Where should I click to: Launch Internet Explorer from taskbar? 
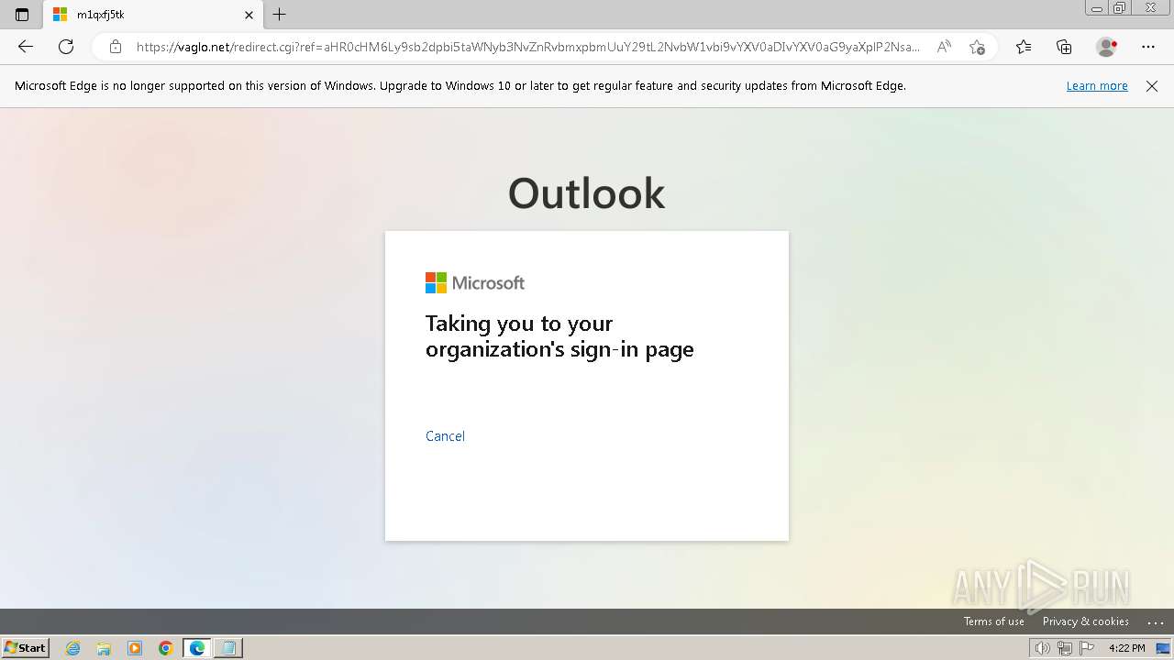tap(73, 648)
